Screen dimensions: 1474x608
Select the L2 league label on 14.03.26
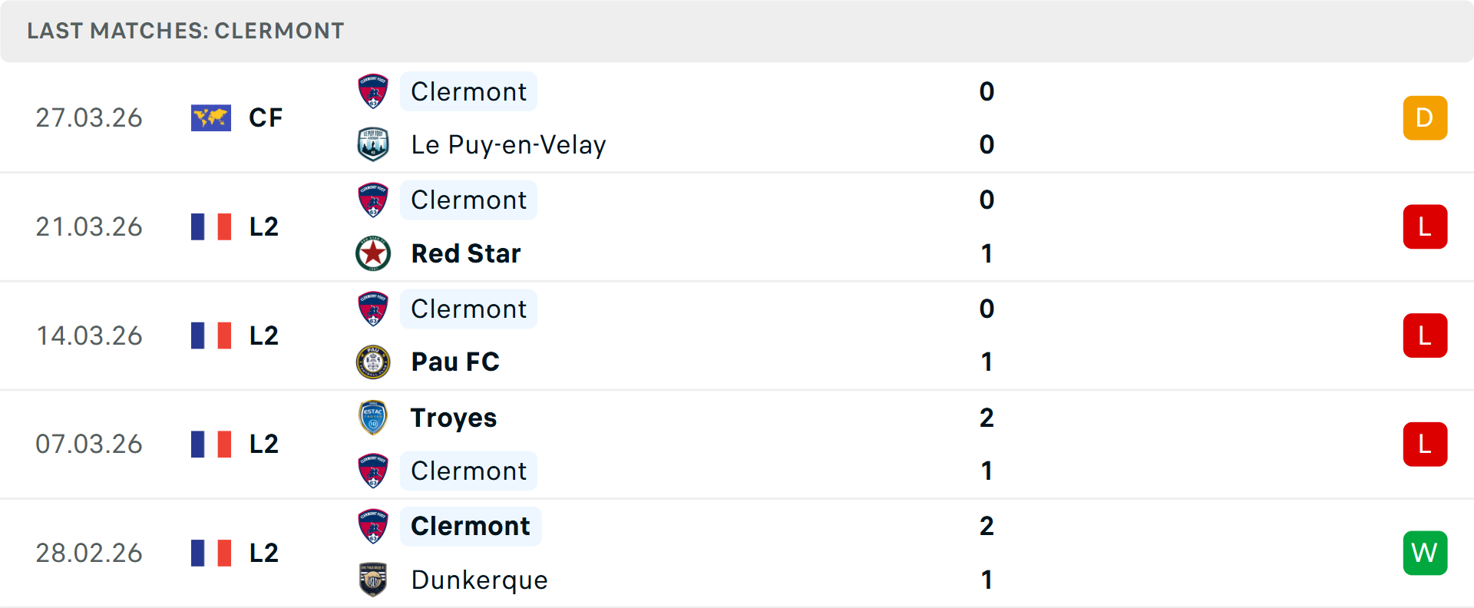pos(264,335)
